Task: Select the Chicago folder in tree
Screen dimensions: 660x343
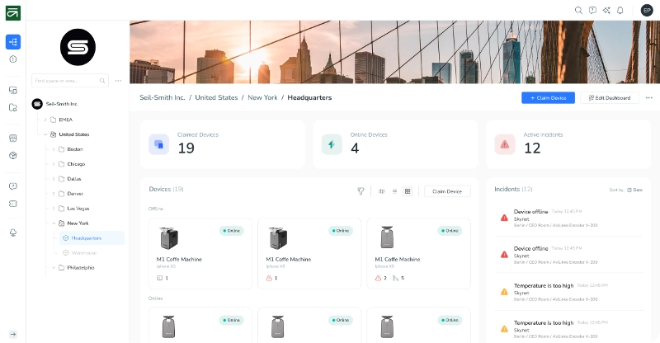Action: tap(72, 164)
